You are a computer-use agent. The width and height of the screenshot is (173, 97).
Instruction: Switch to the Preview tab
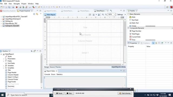58,67
